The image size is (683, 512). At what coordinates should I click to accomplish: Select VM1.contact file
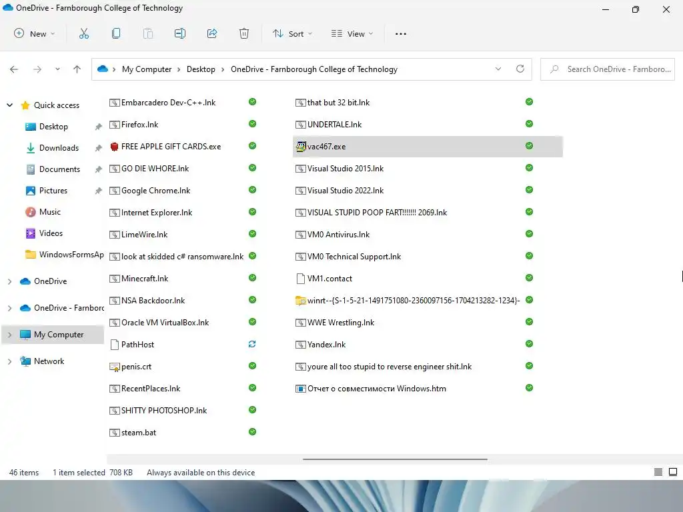point(329,278)
